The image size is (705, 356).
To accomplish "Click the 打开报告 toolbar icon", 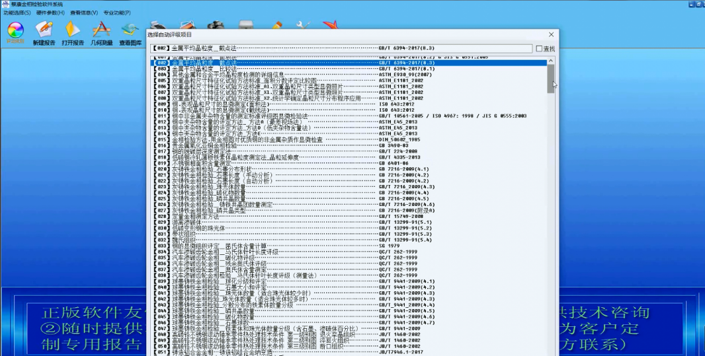I will pos(73,30).
